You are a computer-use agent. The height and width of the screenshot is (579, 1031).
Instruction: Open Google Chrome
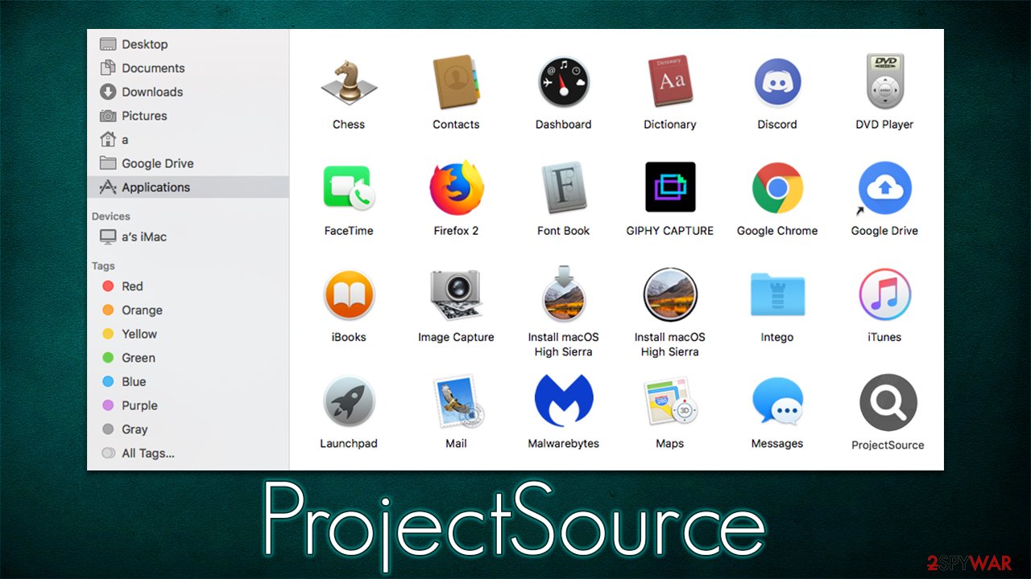coord(776,187)
